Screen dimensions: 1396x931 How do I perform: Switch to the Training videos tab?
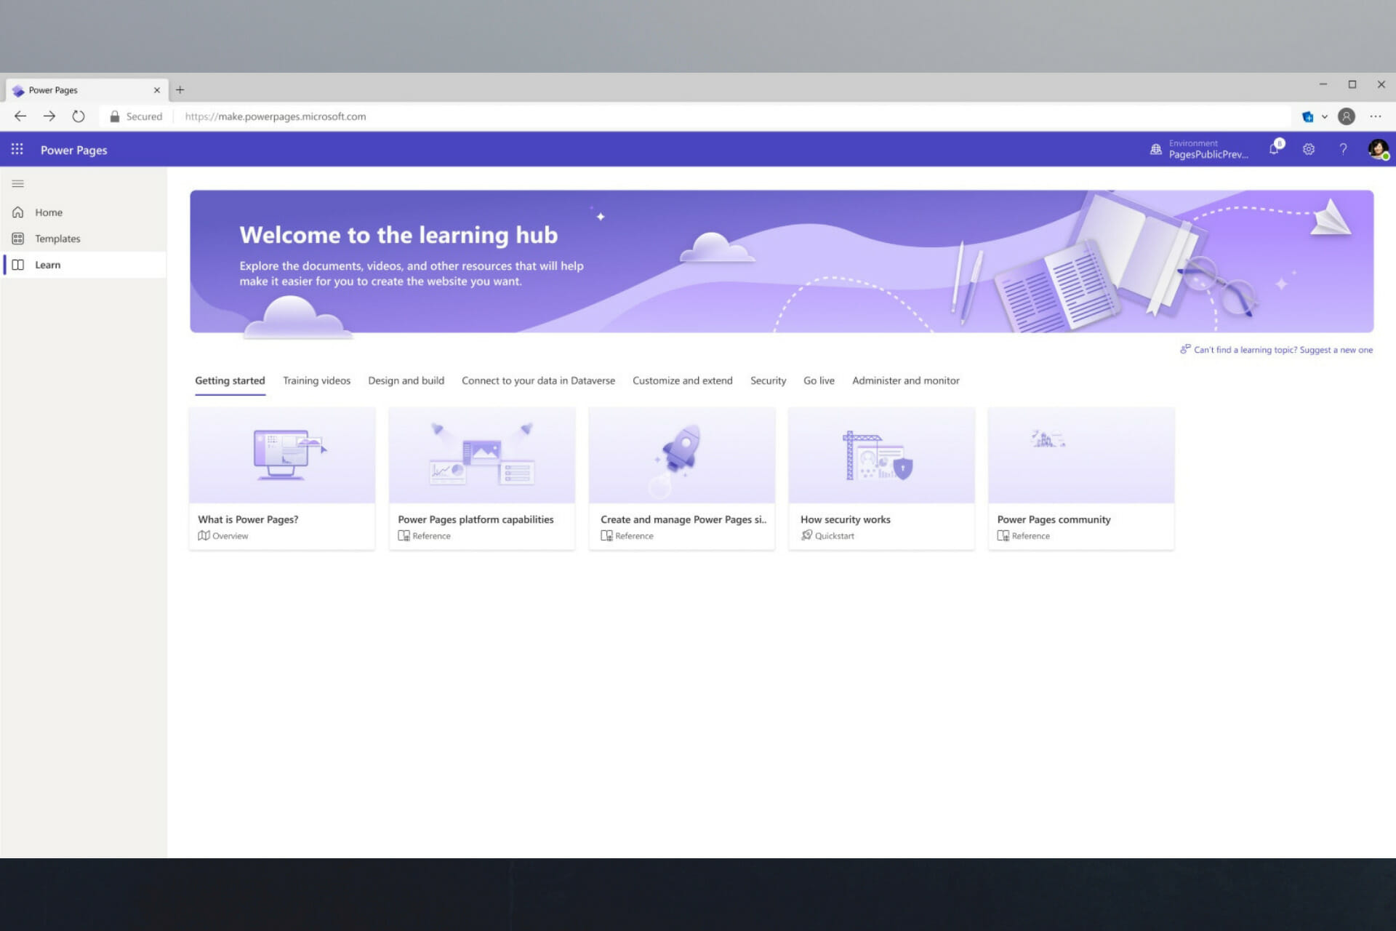[316, 380]
